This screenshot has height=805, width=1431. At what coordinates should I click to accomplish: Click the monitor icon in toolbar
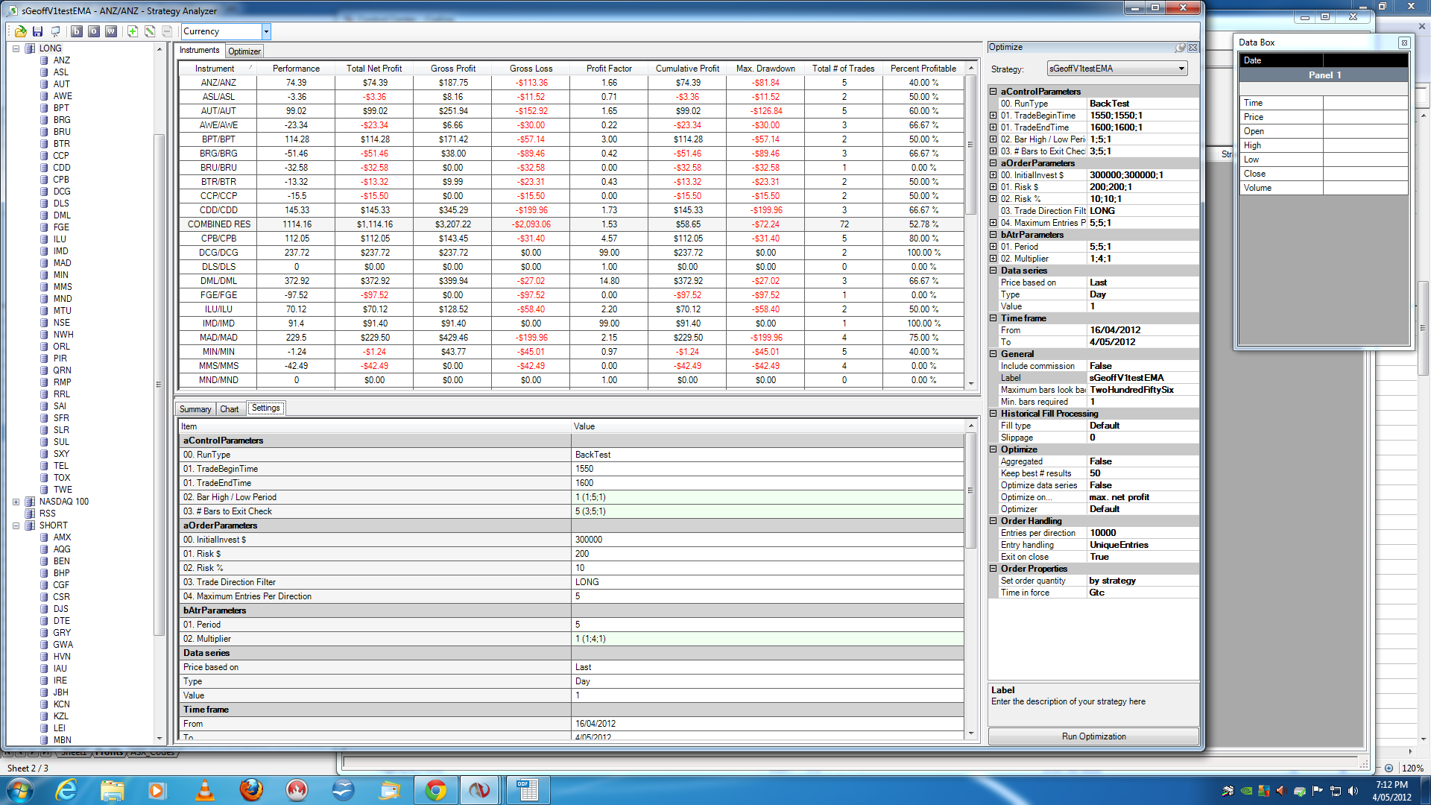point(55,31)
